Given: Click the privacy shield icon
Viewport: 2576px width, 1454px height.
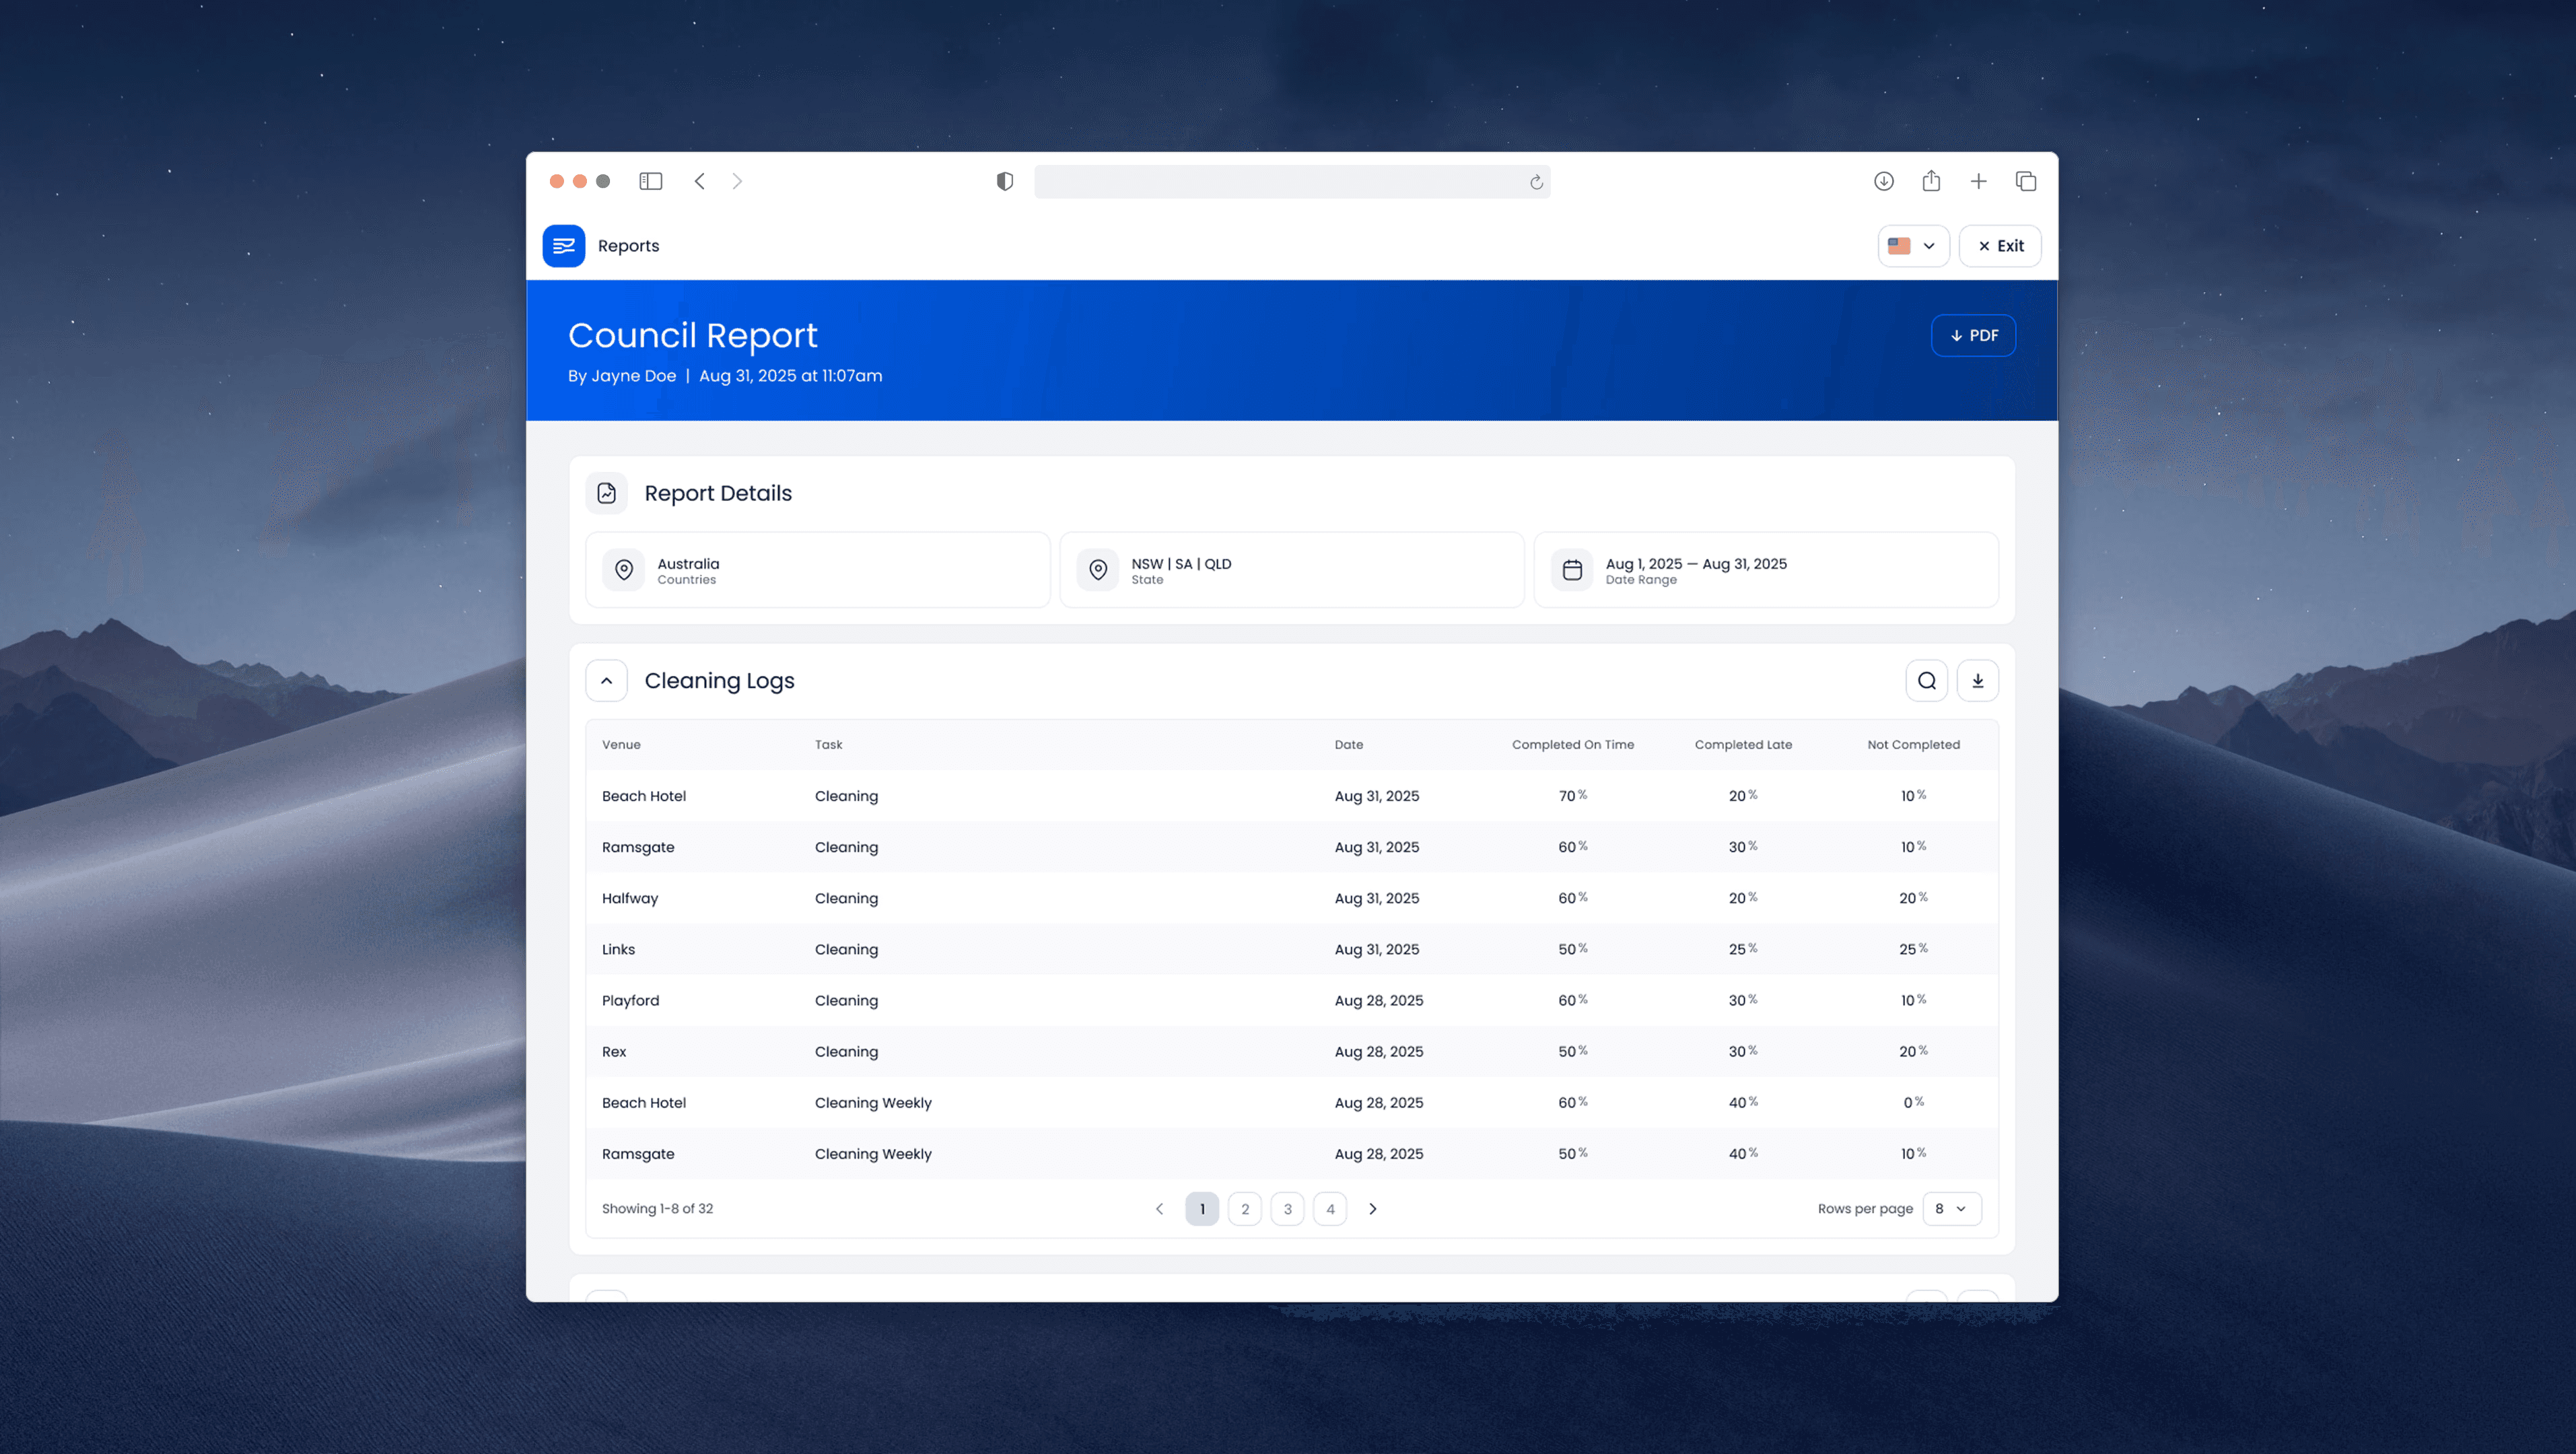Looking at the screenshot, I should tap(1004, 181).
